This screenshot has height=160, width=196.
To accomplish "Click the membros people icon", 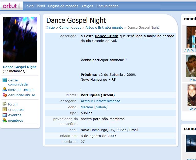I will pyautogui.click(x=5, y=120).
